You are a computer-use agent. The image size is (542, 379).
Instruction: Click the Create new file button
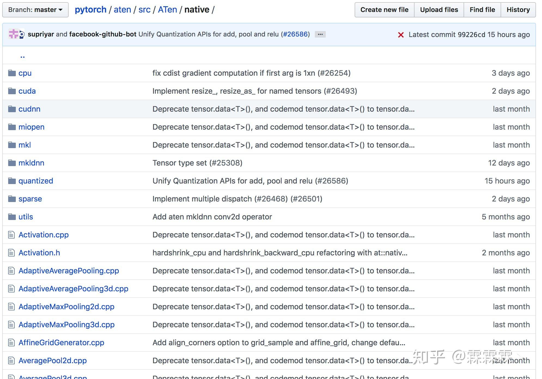[384, 10]
